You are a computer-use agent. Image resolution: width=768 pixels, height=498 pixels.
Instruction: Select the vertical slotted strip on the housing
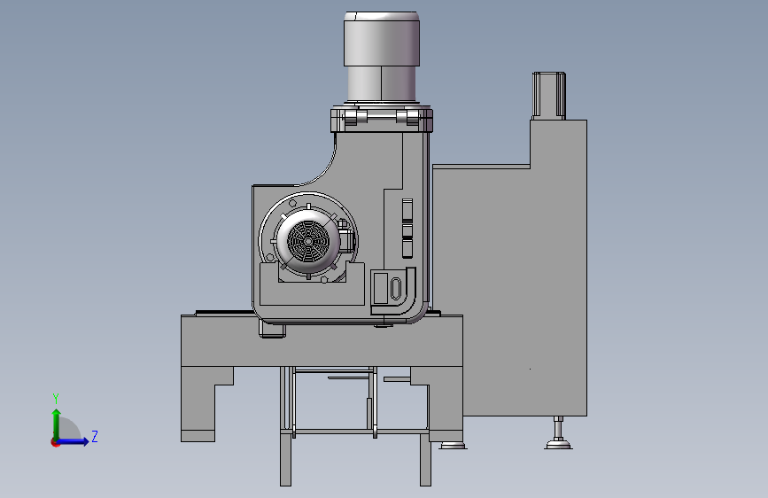pos(407,228)
